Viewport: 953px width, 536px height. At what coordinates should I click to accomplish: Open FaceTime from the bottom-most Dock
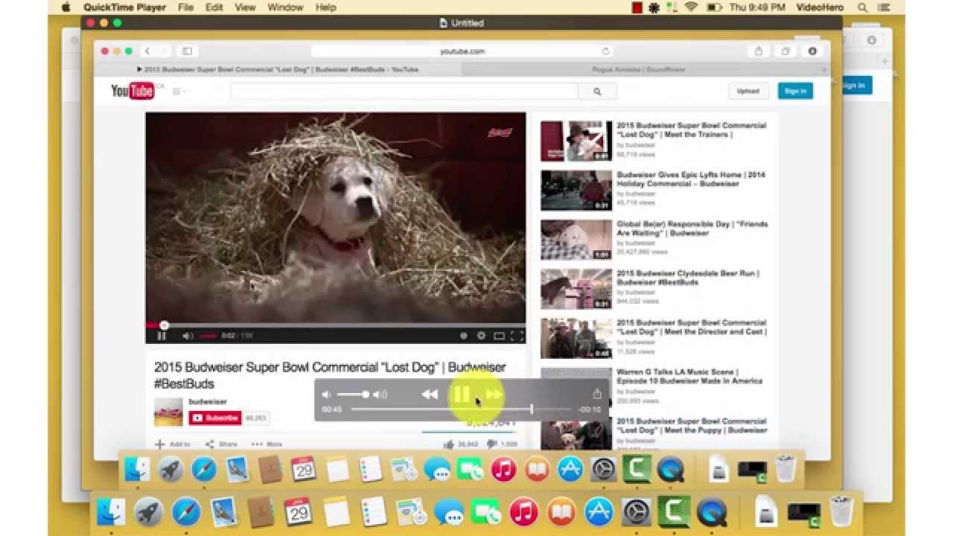coord(486,512)
